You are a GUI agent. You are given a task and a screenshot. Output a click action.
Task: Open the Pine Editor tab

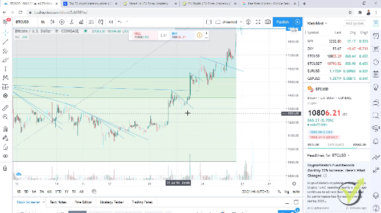83,202
